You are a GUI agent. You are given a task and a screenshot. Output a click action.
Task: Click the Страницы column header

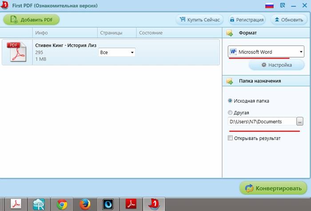(111, 33)
